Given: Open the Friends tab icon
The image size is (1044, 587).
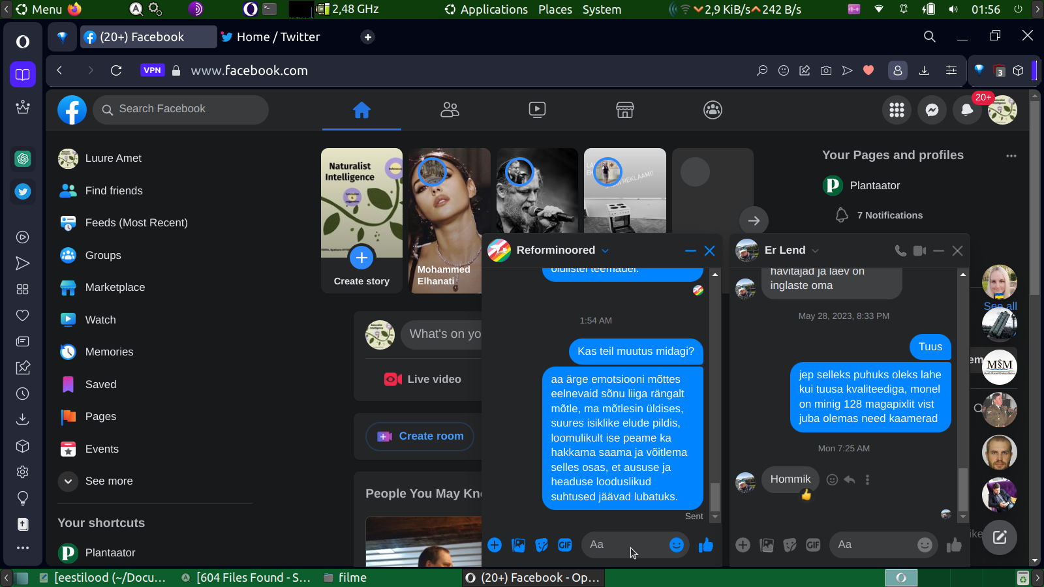Looking at the screenshot, I should click(x=450, y=110).
